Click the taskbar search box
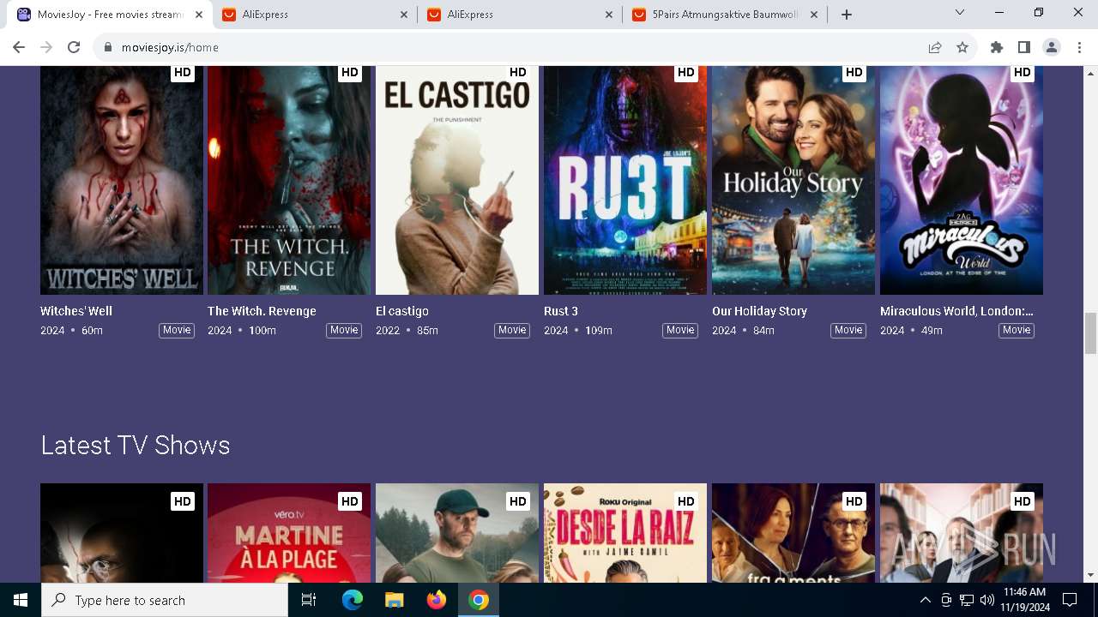This screenshot has height=617, width=1098. tap(165, 600)
